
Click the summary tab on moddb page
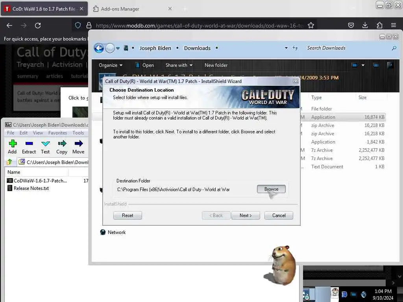click(28, 76)
